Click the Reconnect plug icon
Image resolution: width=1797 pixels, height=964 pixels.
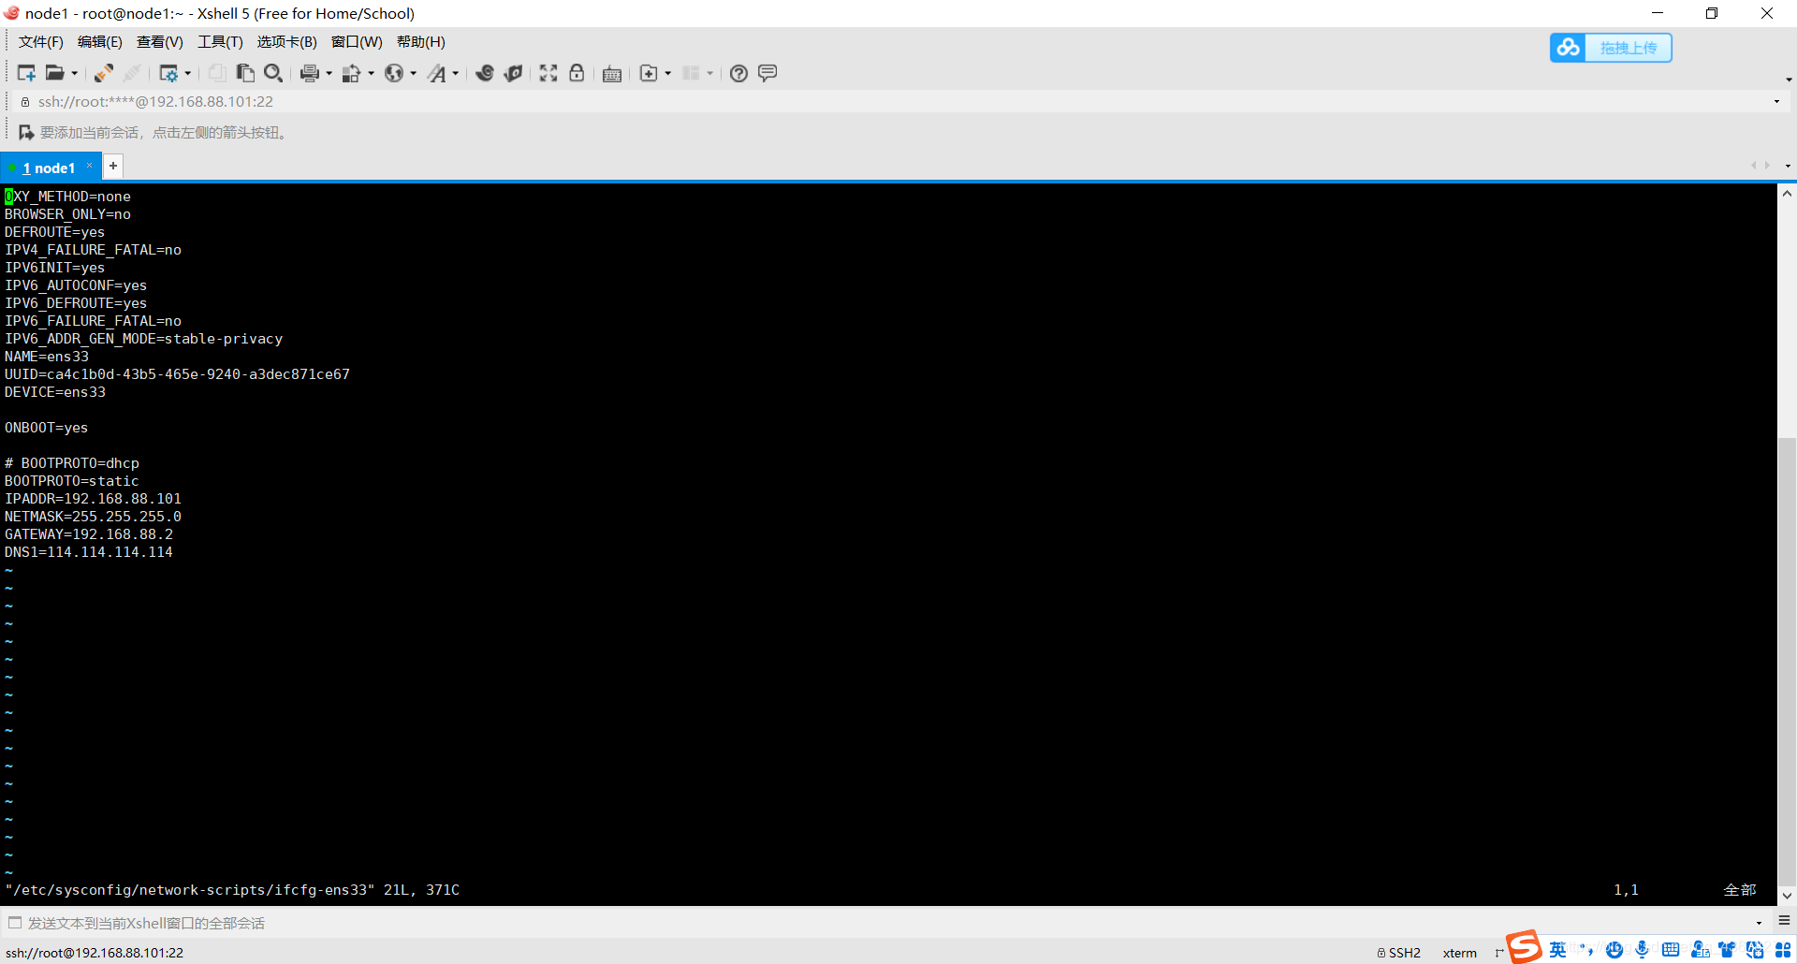103,73
